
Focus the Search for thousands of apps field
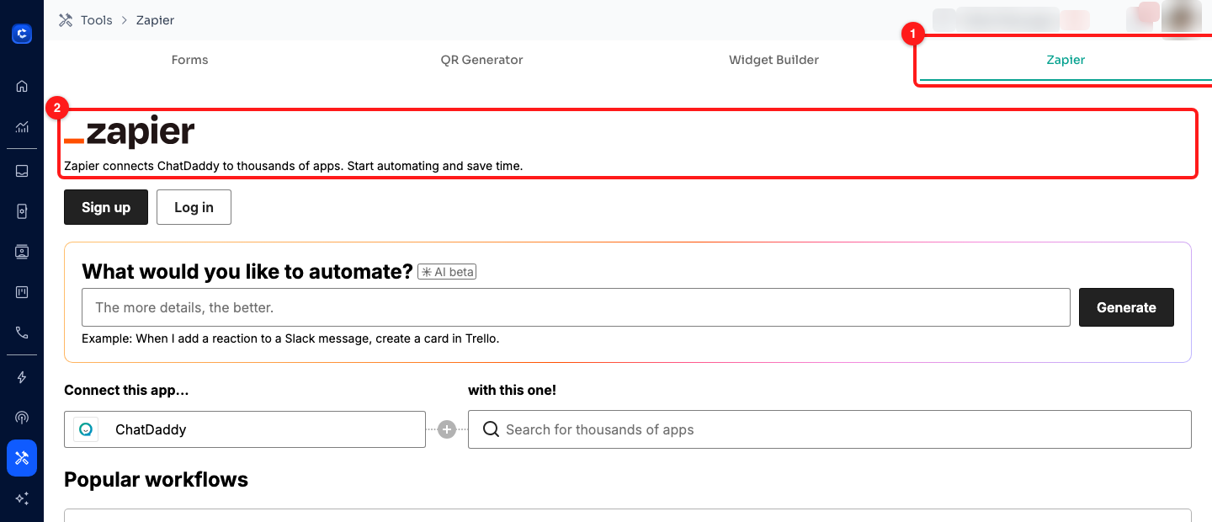pos(830,429)
